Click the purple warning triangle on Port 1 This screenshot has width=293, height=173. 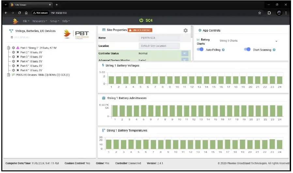point(18,48)
